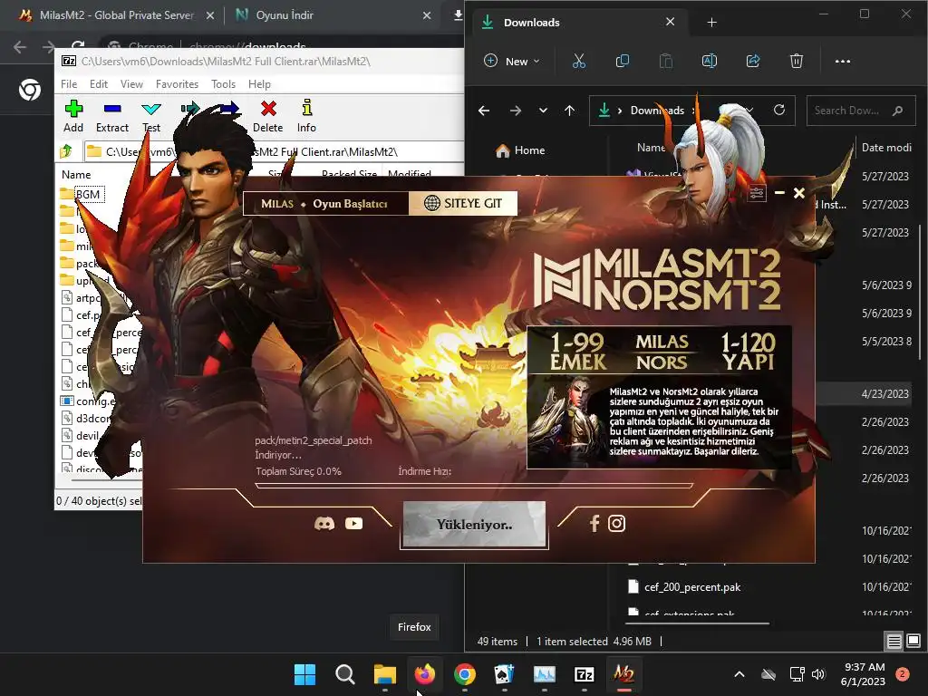This screenshot has width=928, height=696.
Task: Expand the New dropdown in Explorer
Action: click(512, 61)
